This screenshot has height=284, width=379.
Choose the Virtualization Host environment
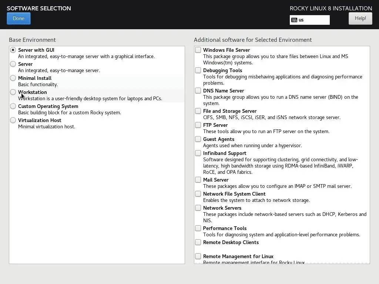pyautogui.click(x=13, y=120)
